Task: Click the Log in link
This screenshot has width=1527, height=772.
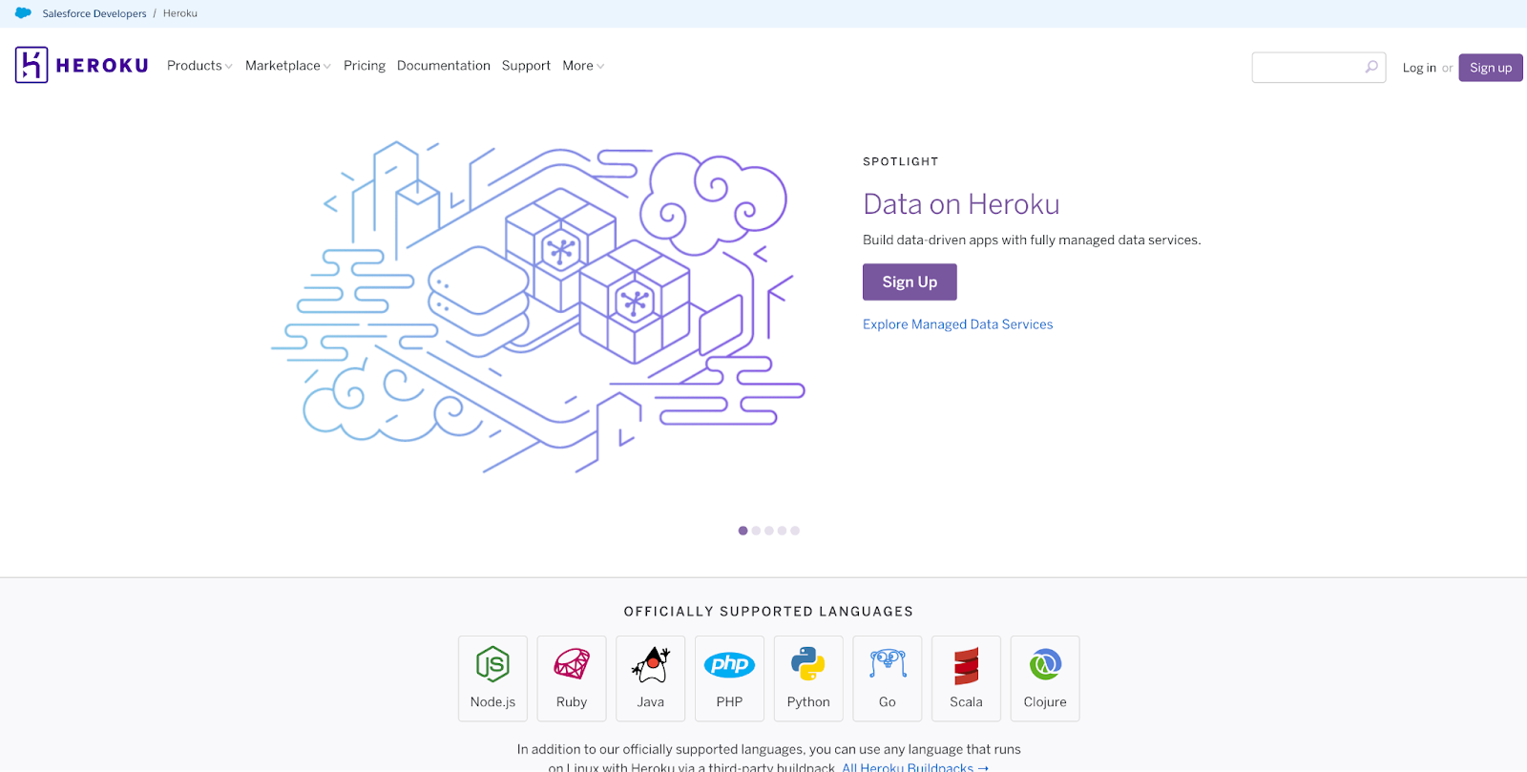Action: pyautogui.click(x=1419, y=68)
